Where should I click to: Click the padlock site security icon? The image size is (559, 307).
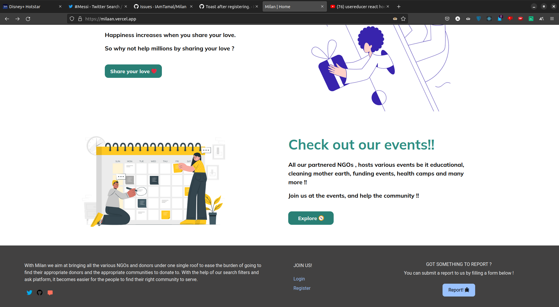click(x=80, y=19)
